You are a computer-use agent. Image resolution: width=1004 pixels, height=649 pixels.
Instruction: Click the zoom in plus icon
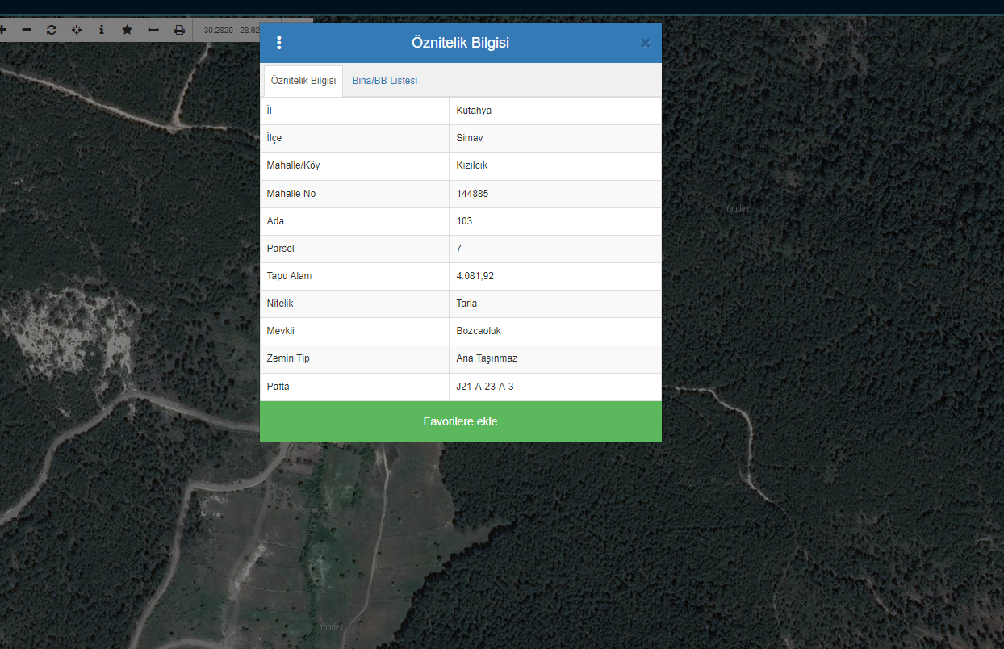tap(2, 30)
